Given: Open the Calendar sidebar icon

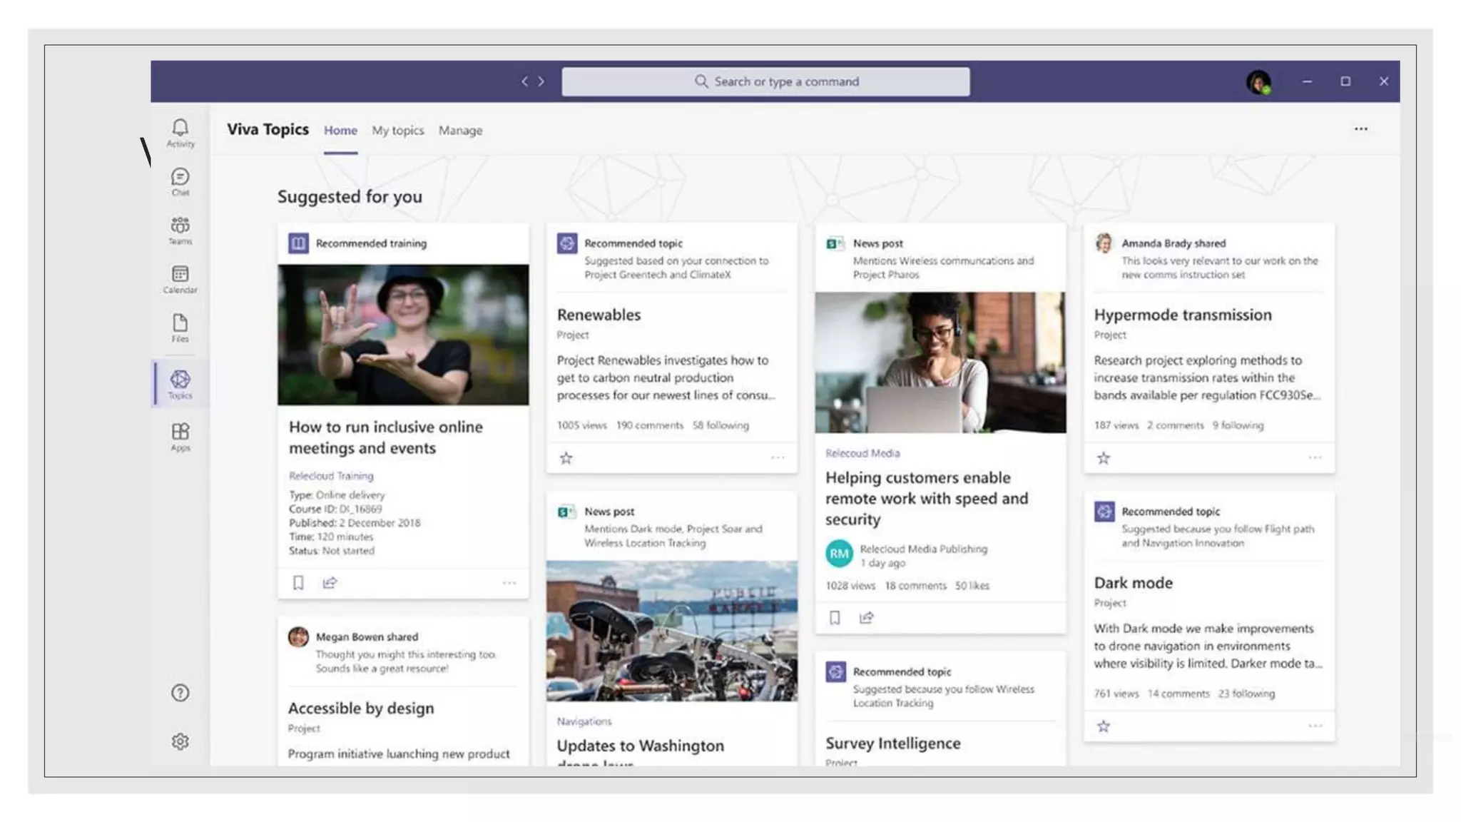Looking at the screenshot, I should click(180, 279).
